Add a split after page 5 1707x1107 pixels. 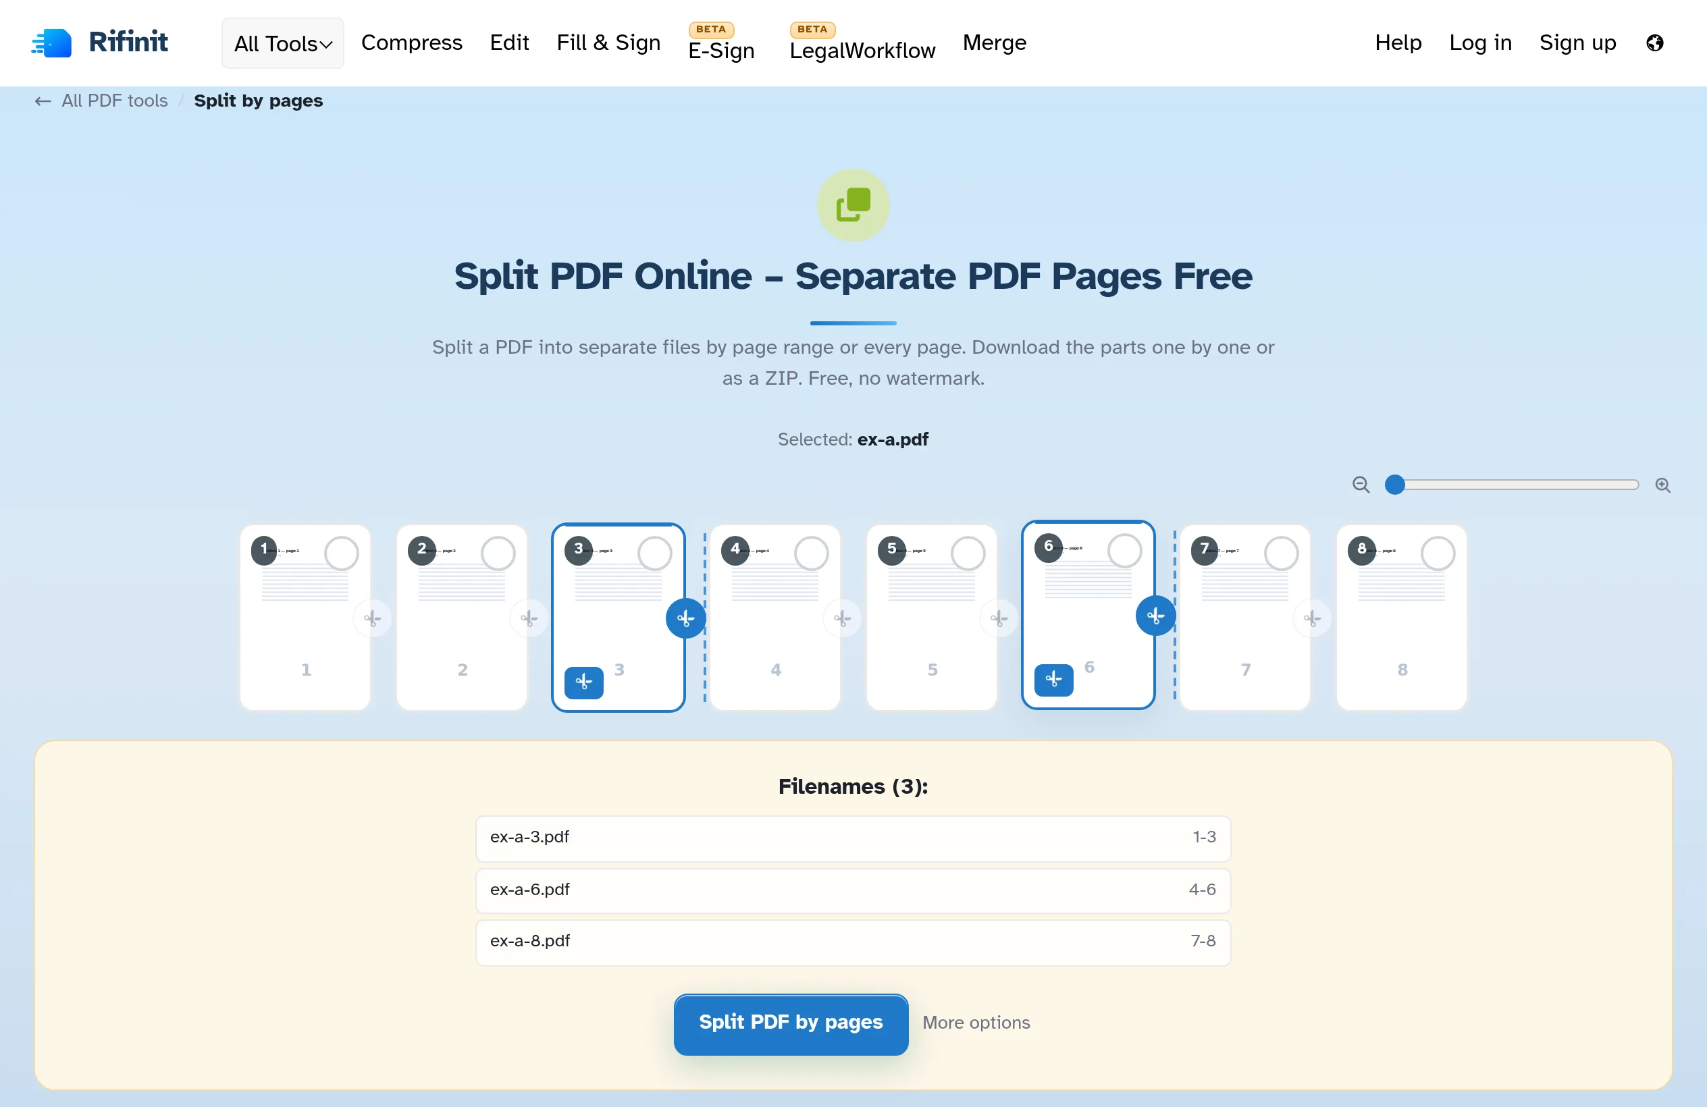(x=999, y=618)
